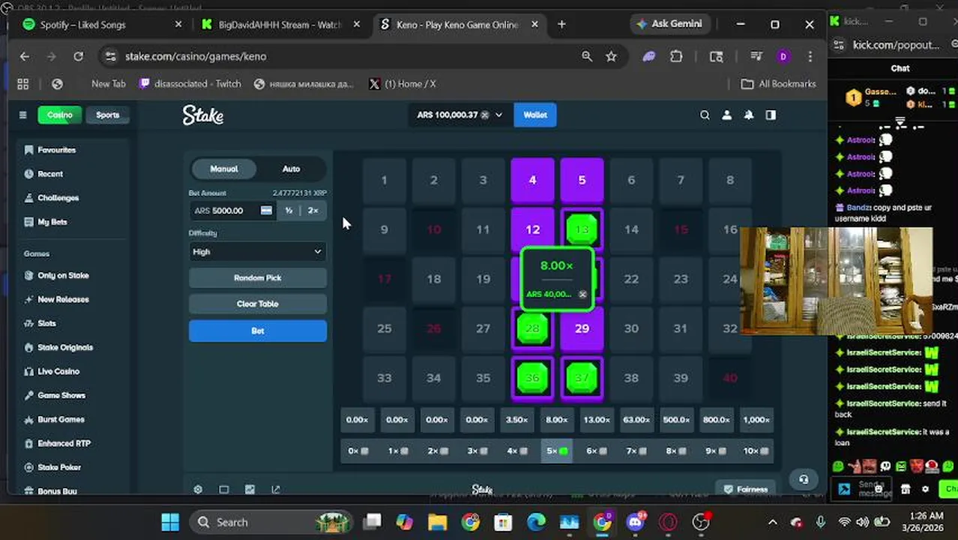Open game settings gear icon
Screen dimensions: 958x540
[x=198, y=489]
